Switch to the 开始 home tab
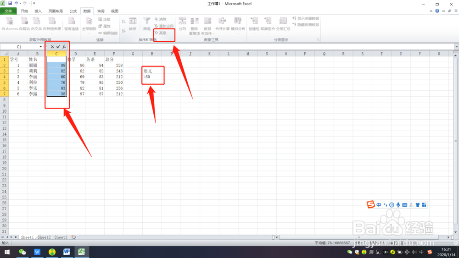 click(x=24, y=11)
